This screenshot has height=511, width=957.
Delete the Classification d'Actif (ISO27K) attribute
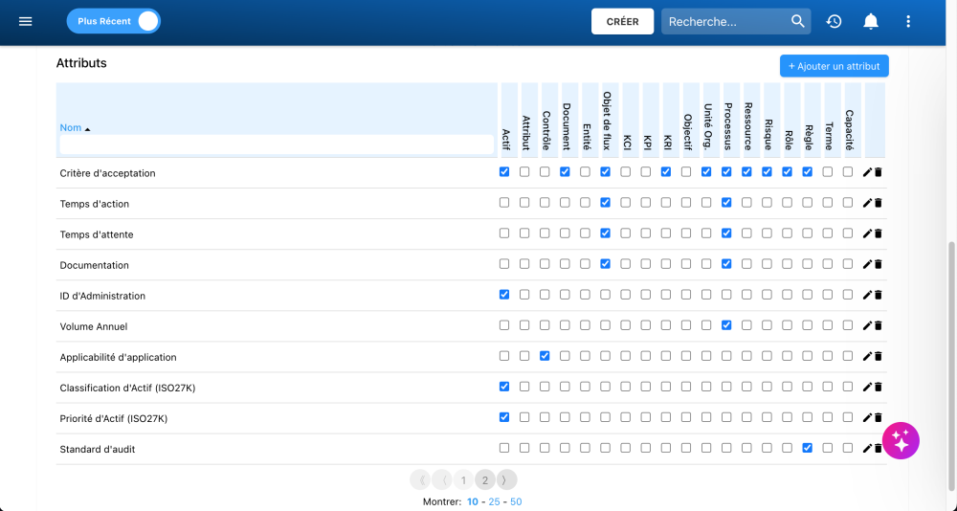point(879,387)
